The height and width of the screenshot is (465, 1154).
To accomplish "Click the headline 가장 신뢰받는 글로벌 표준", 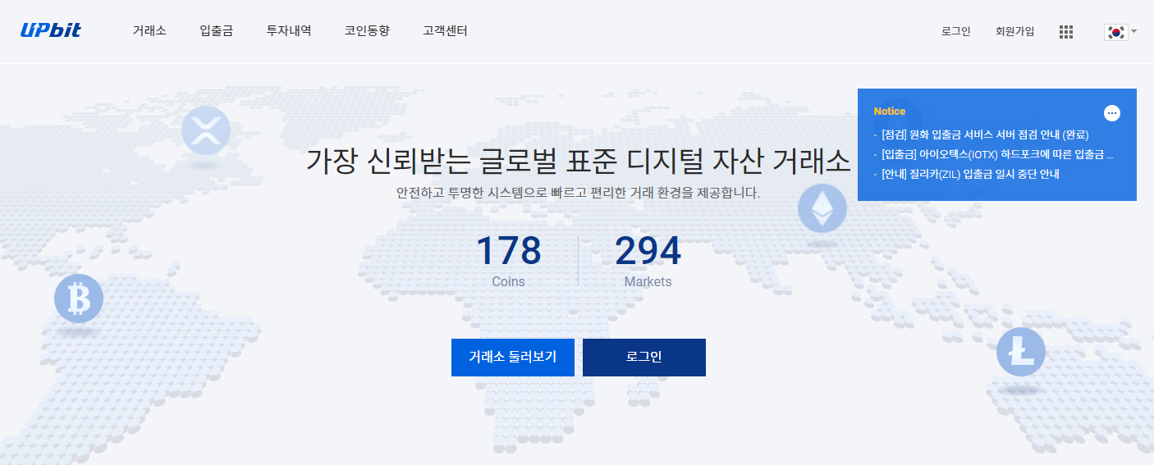I will tap(578, 160).
